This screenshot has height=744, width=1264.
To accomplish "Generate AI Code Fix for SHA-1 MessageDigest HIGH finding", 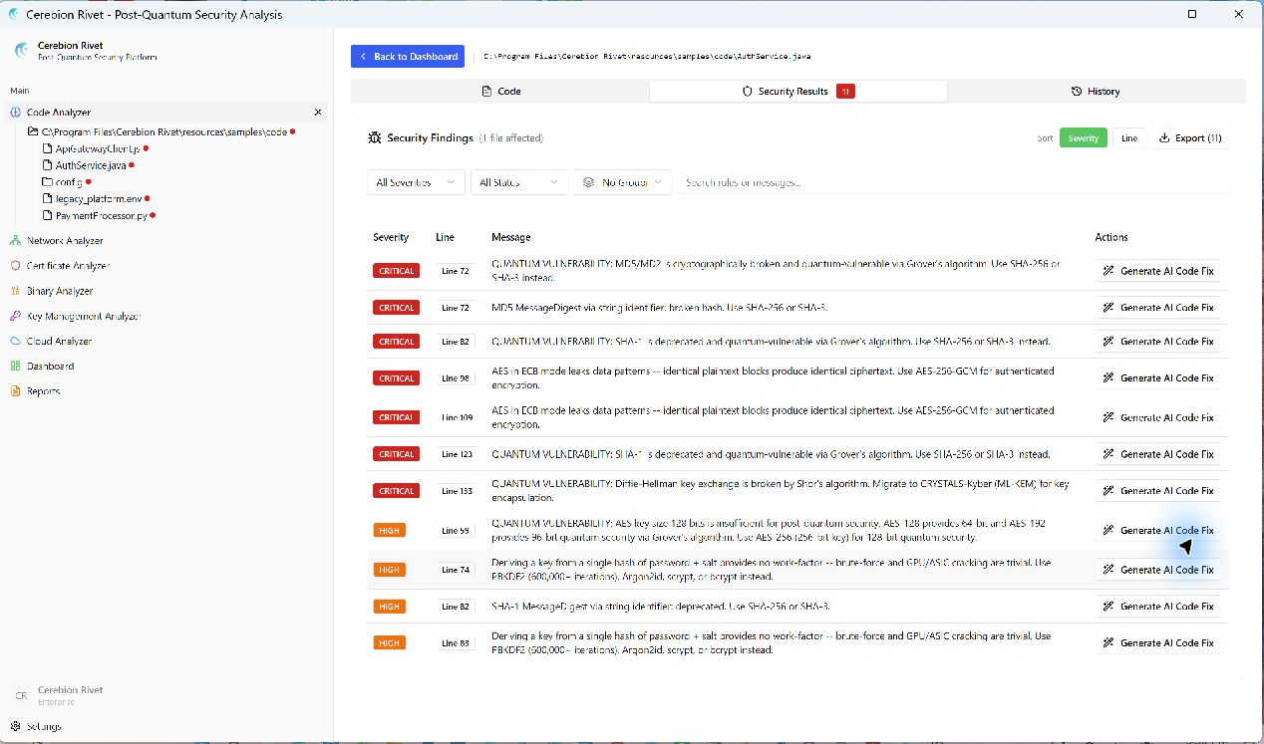I will (x=1157, y=607).
